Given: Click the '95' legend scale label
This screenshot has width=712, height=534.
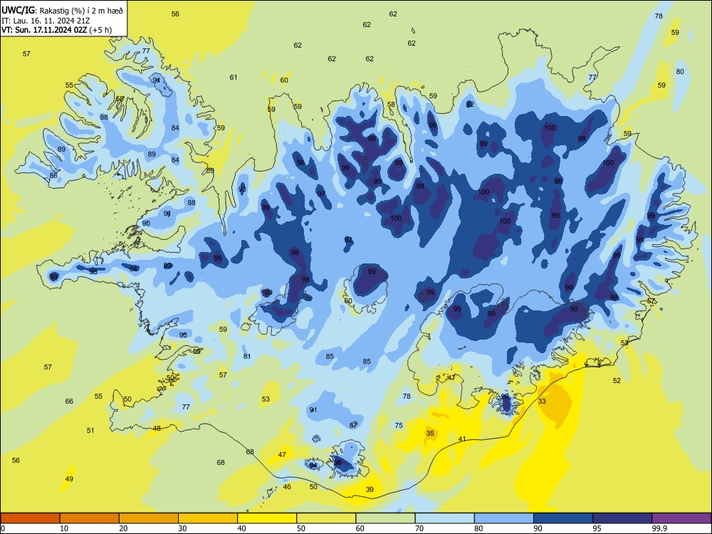Looking at the screenshot, I should (x=597, y=528).
